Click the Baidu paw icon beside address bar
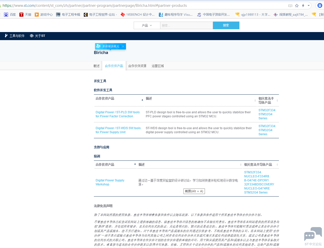The height and width of the screenshot is (248, 324). click(319, 5)
